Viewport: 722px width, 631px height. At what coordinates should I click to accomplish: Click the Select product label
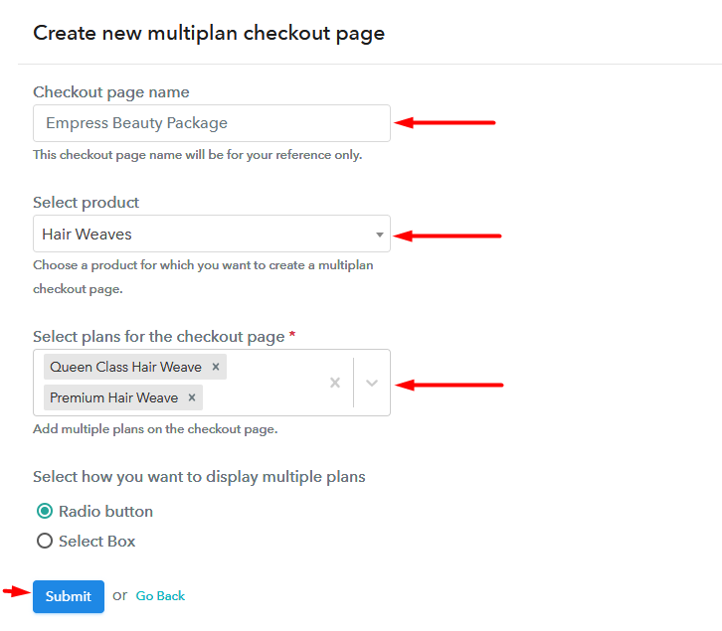(87, 203)
